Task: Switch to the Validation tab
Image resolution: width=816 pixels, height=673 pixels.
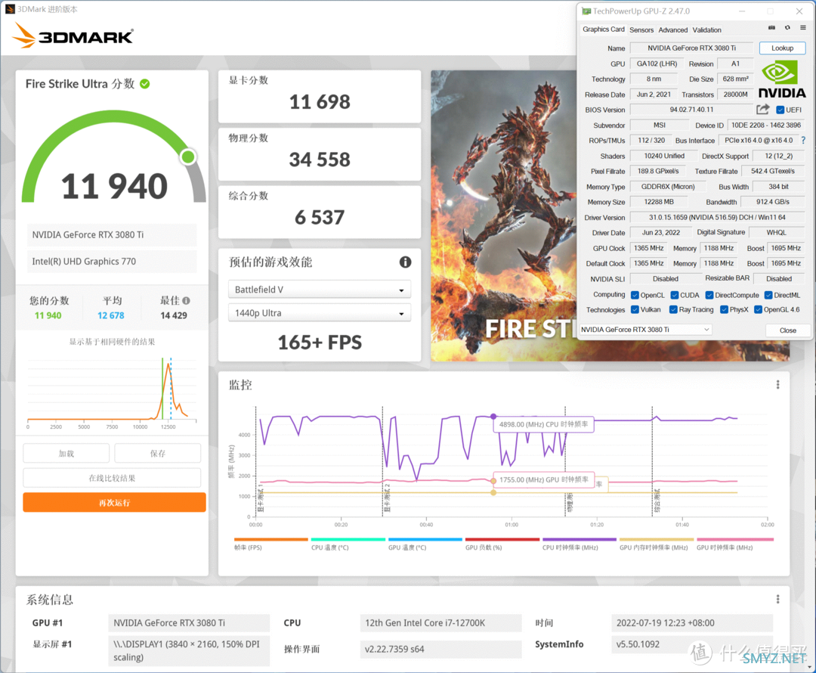Action: click(706, 30)
